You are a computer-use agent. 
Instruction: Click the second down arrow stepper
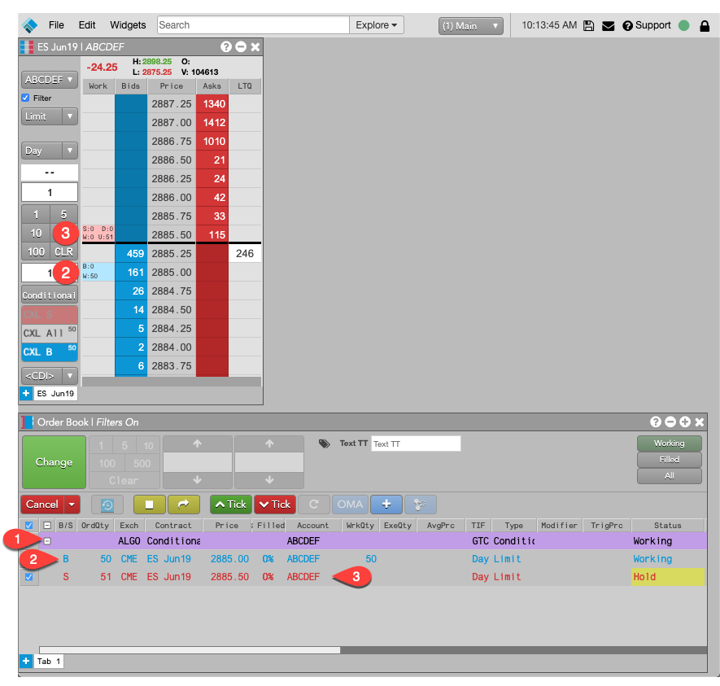pyautogui.click(x=269, y=480)
